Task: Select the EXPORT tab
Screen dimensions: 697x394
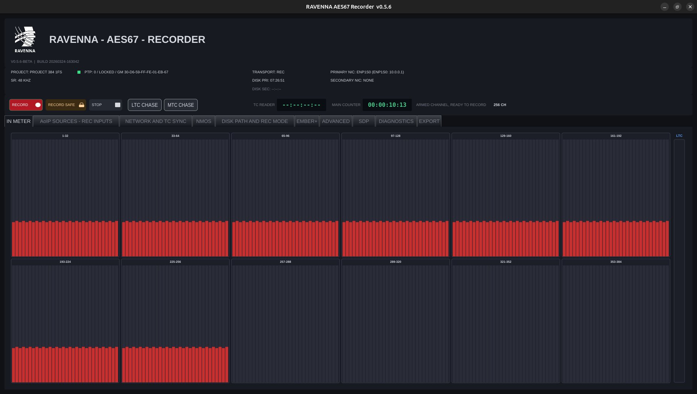Action: [x=429, y=121]
